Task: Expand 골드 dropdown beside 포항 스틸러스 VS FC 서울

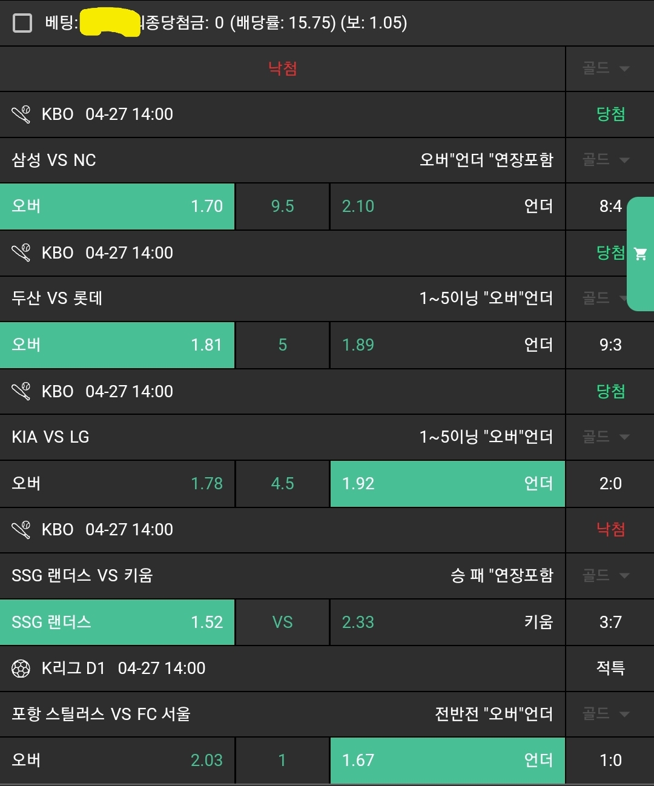Action: point(606,714)
